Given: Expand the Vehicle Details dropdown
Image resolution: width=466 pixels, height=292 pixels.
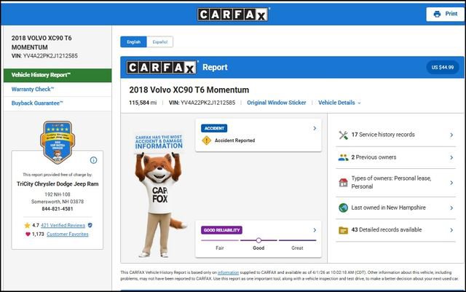Looking at the screenshot, I should 339,103.
